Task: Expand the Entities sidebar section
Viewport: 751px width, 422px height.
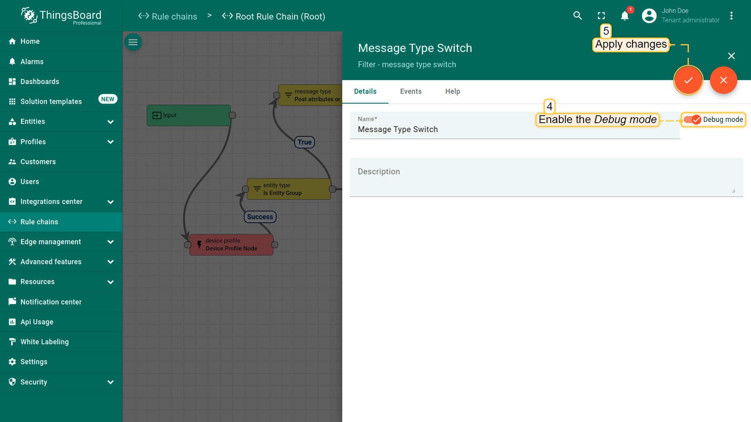Action: tap(110, 122)
